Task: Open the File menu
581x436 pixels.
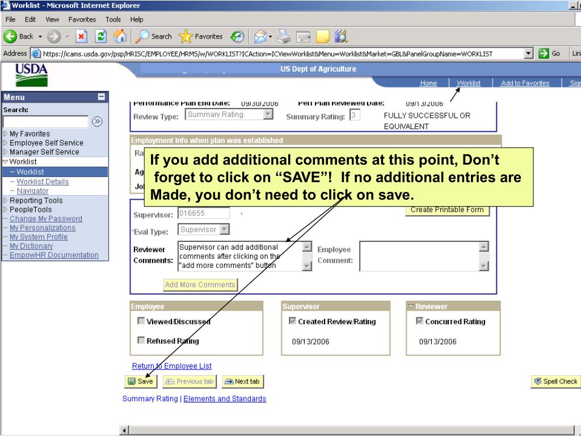Action: point(10,19)
